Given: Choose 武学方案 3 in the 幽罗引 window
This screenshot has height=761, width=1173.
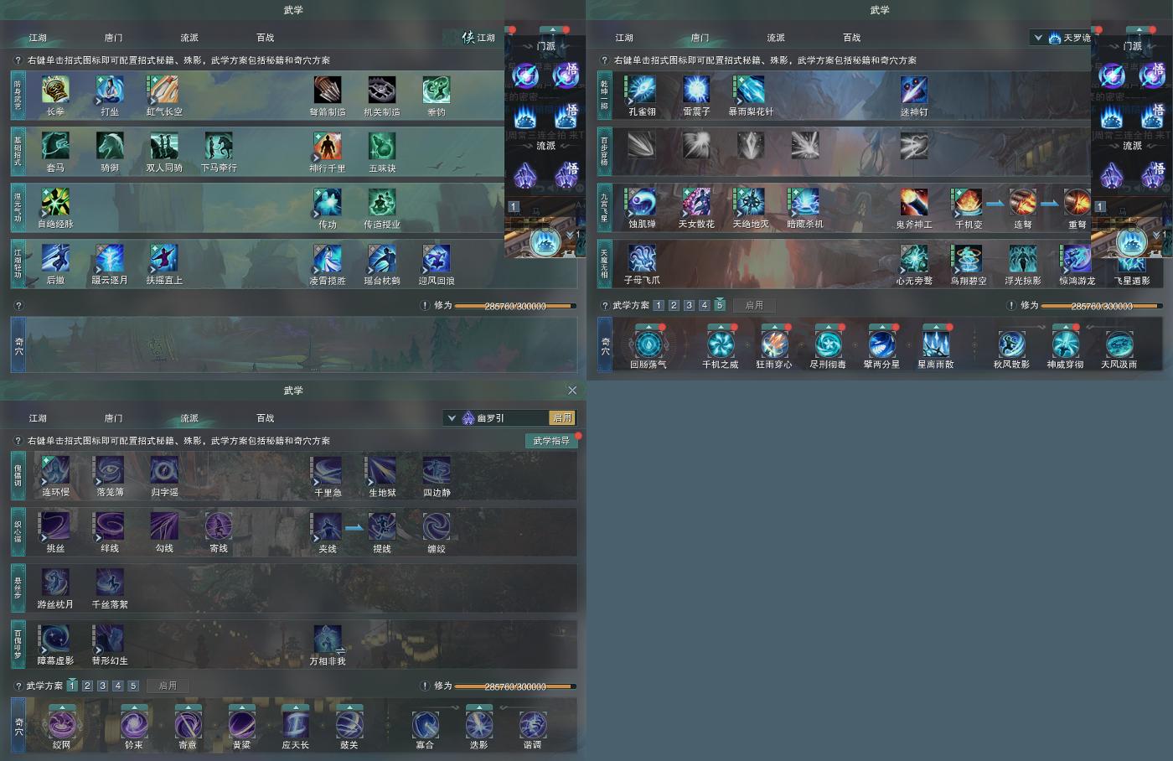Looking at the screenshot, I should pyautogui.click(x=102, y=686).
